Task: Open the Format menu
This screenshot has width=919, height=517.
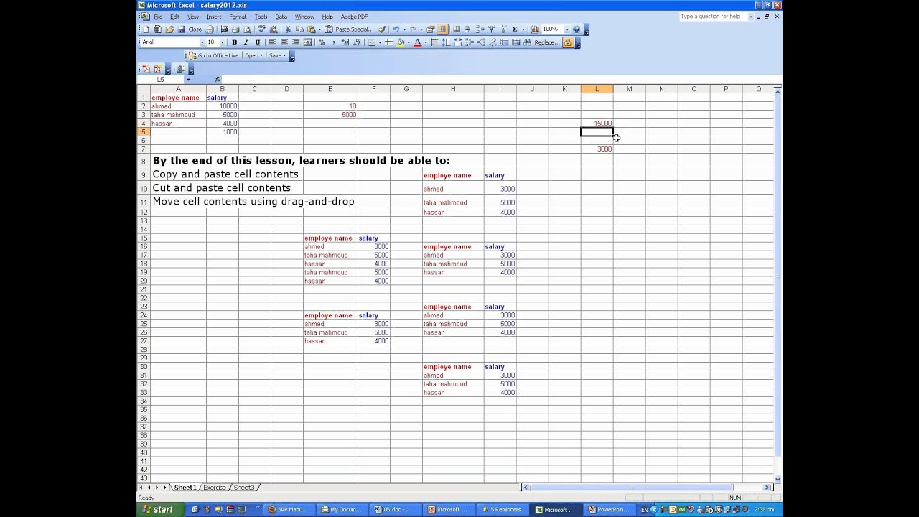Action: click(238, 17)
